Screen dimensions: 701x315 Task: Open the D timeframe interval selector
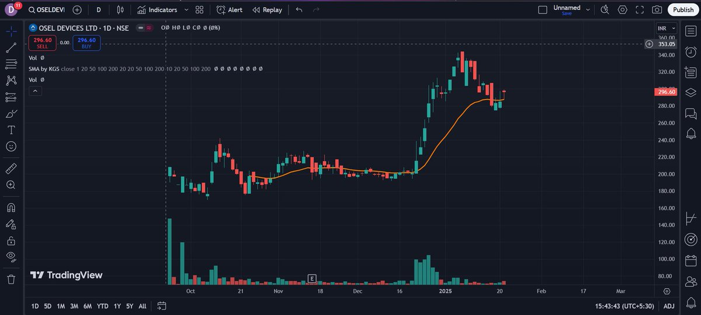point(99,10)
